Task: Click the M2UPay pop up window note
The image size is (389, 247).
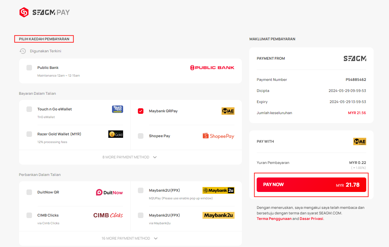Action: [x=181, y=198]
